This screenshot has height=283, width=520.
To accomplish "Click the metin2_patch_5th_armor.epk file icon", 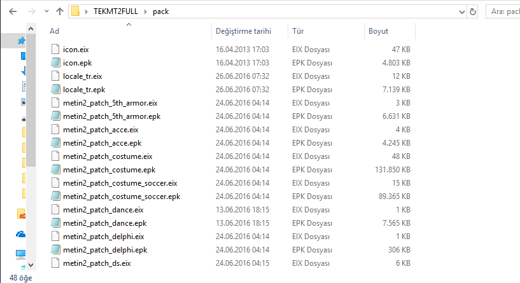I will [x=55, y=116].
